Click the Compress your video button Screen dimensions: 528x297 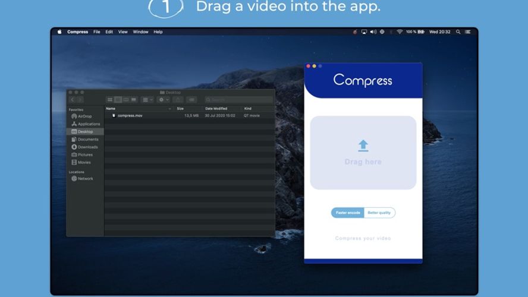click(363, 238)
